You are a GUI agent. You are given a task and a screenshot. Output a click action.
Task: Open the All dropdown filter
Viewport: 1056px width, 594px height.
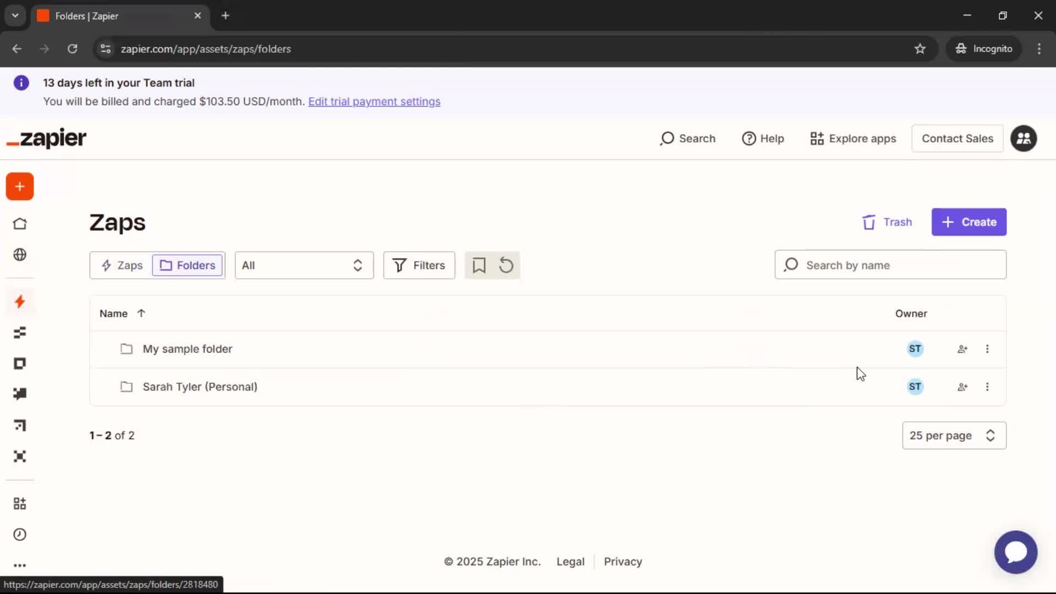(x=304, y=265)
